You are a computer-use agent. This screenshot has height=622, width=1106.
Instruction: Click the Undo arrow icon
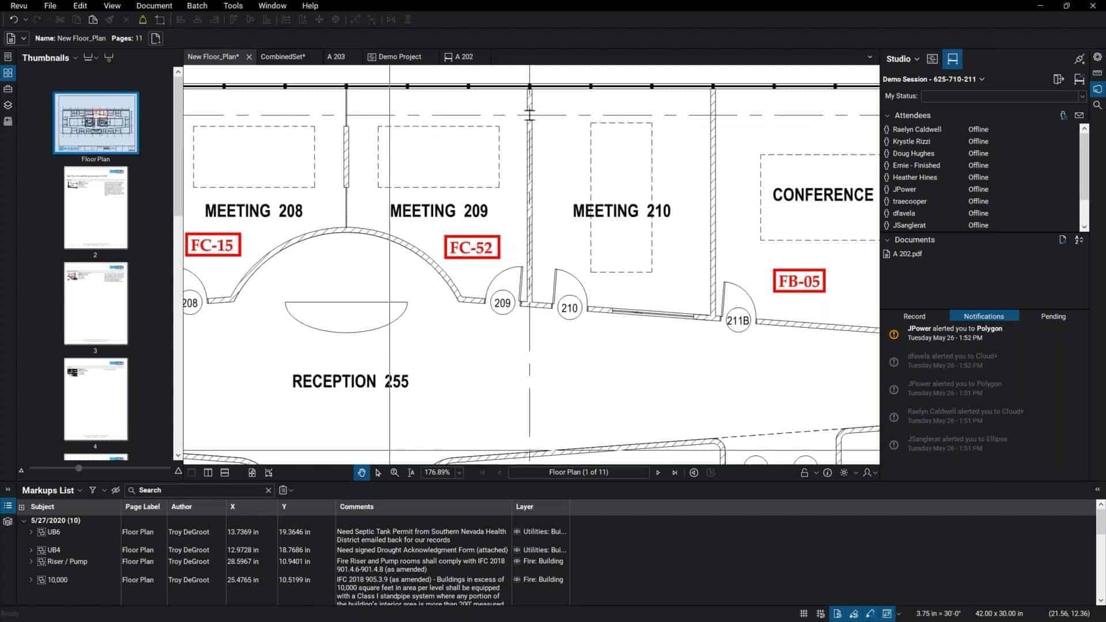click(14, 20)
